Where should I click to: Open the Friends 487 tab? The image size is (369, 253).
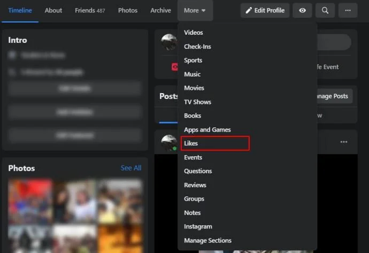click(90, 10)
